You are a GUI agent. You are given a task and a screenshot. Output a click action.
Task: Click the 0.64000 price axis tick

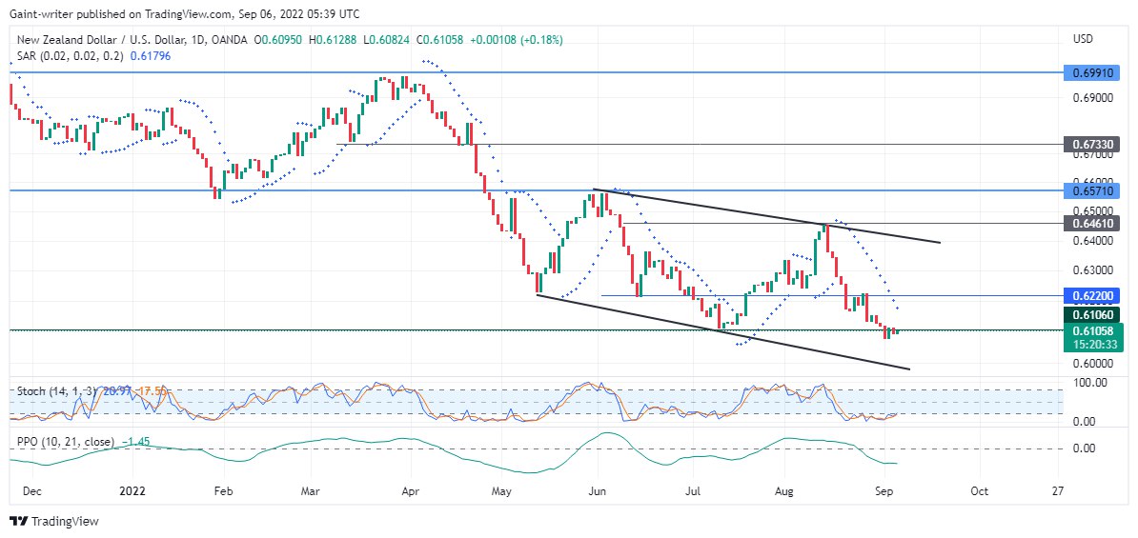pos(1092,241)
